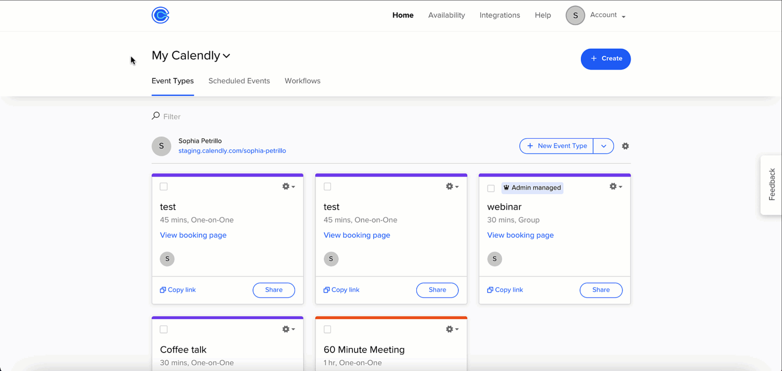The width and height of the screenshot is (782, 371).
Task: Expand the New Event Type chevron dropdown
Action: click(x=604, y=146)
